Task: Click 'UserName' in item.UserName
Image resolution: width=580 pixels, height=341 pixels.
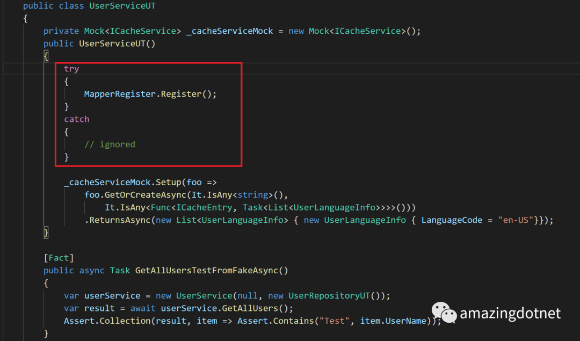Action: [x=406, y=321]
